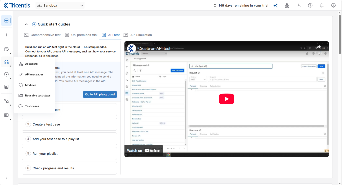Click the Tricentis logo
Viewport: 342px width, 185px height.
(17, 5)
